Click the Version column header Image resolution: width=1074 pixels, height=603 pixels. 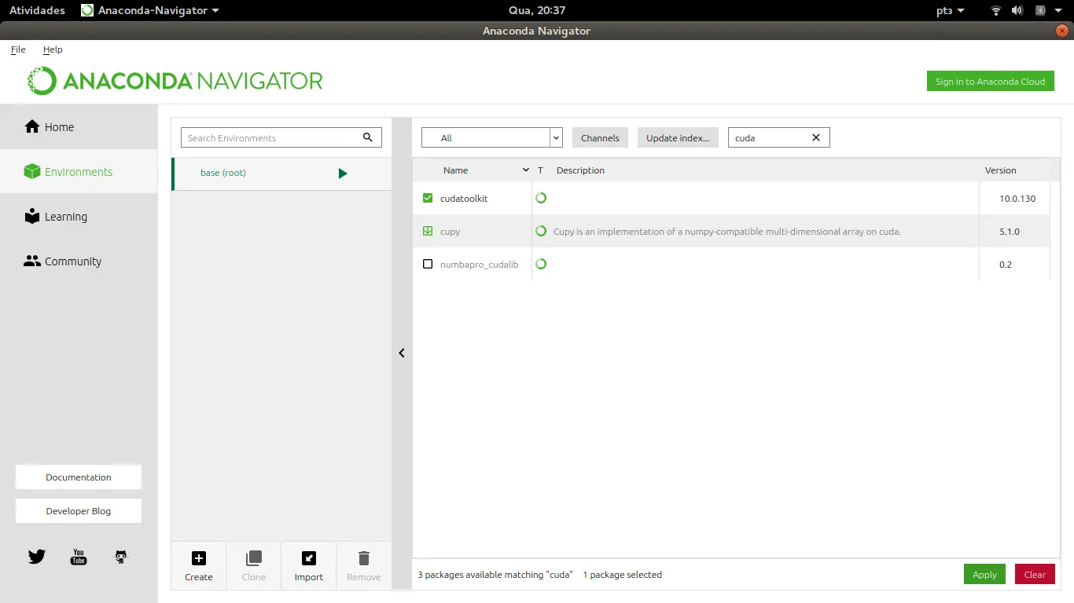coord(1000,170)
